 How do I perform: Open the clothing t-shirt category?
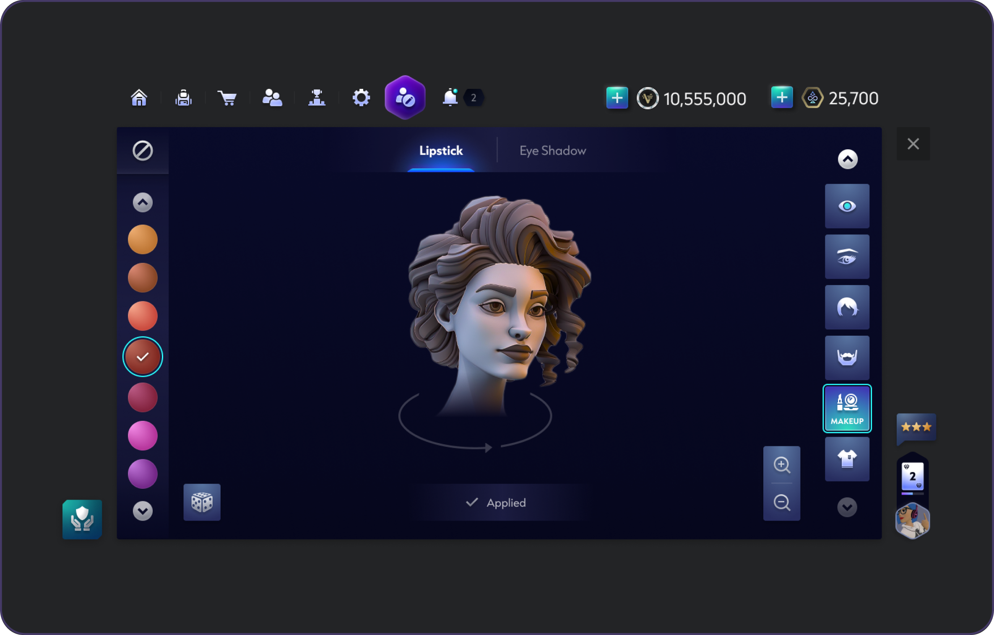pyautogui.click(x=847, y=459)
